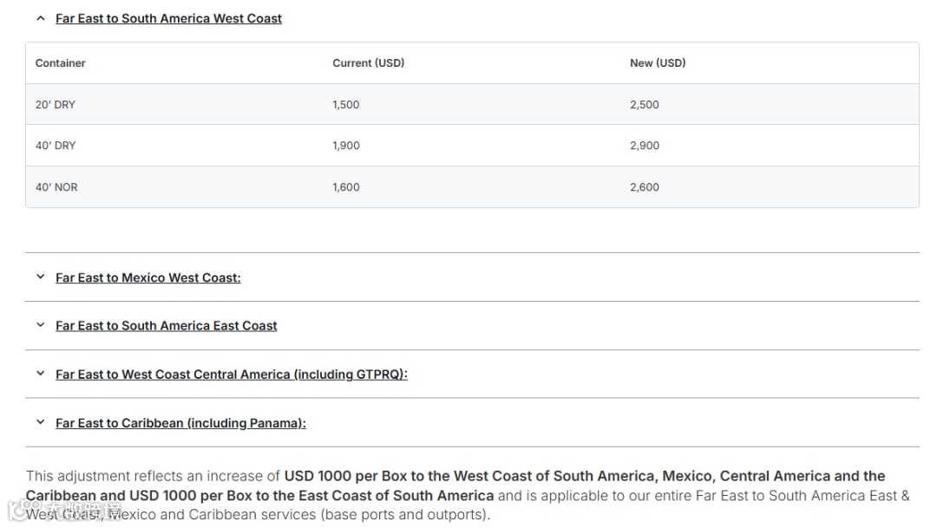
Task: Open the Far East to Caribbean (including Panama) section
Action: point(180,423)
